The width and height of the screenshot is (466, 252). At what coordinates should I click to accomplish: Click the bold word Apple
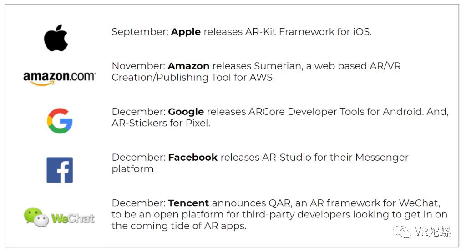[186, 32]
